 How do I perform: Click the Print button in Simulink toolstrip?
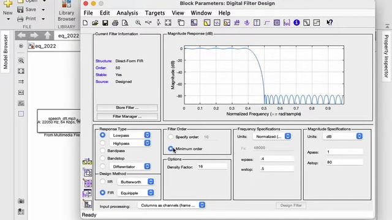(27, 19)
